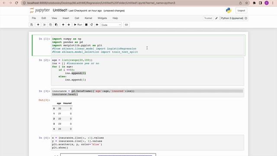Open the Kernel menu
The width and height of the screenshot is (277, 156).
pos(88,18)
